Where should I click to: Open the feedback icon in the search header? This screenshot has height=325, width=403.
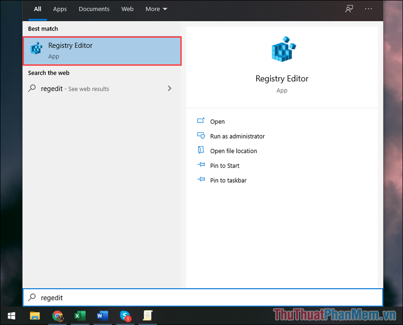coord(349,9)
